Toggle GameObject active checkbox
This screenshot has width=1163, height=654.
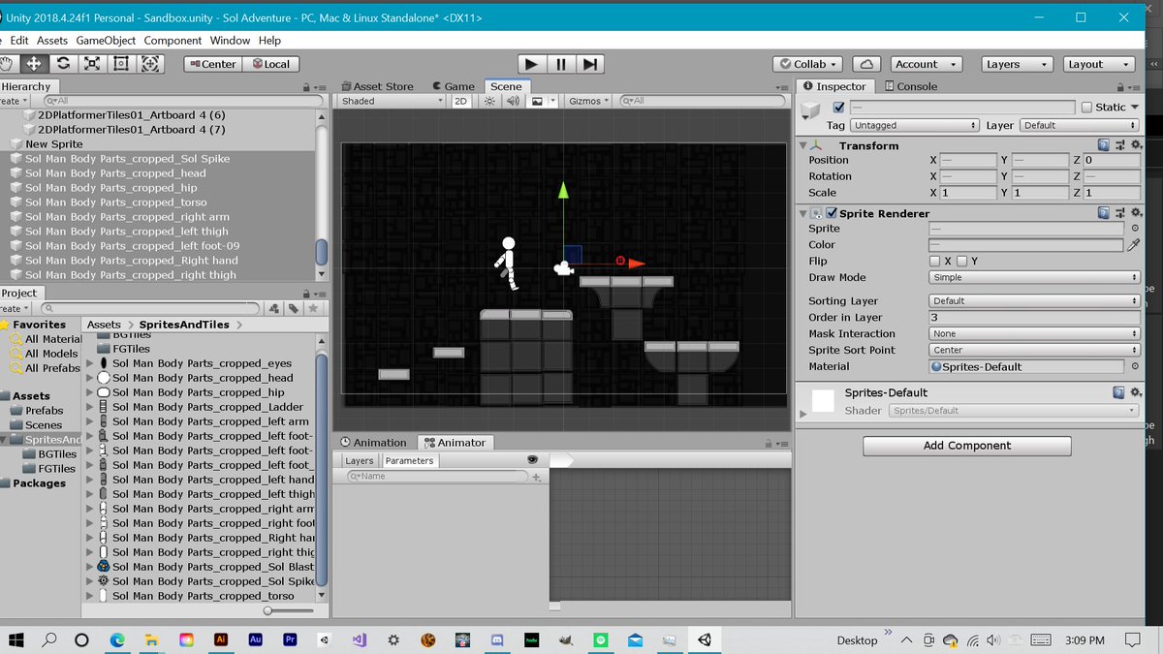click(x=838, y=108)
